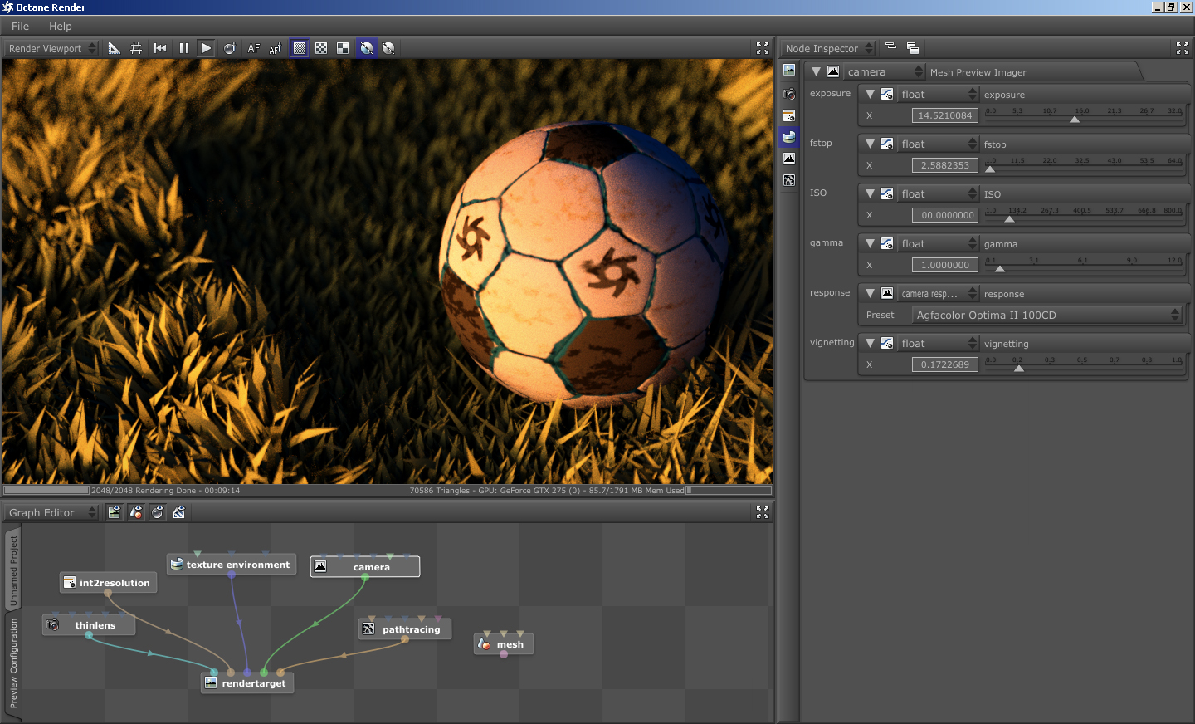
Task: Adjust the ISO slider
Action: (x=1084, y=215)
